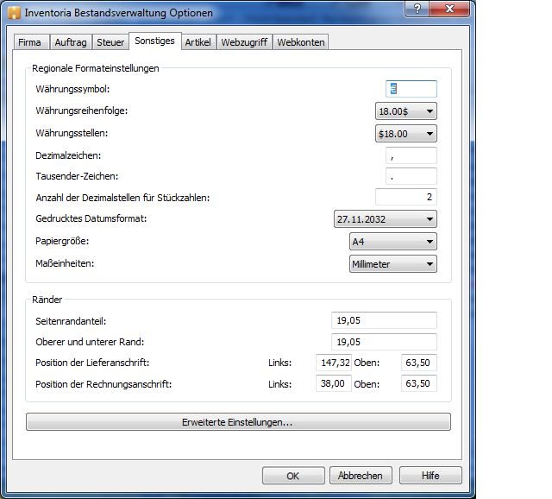Click the Dezimalzeichen field

pyautogui.click(x=411, y=155)
